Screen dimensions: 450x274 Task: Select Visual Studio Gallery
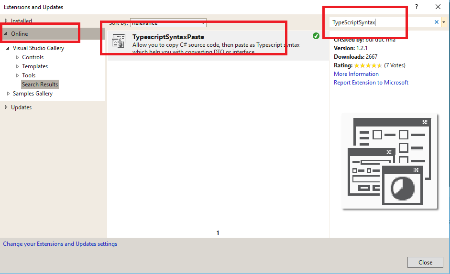pos(38,48)
